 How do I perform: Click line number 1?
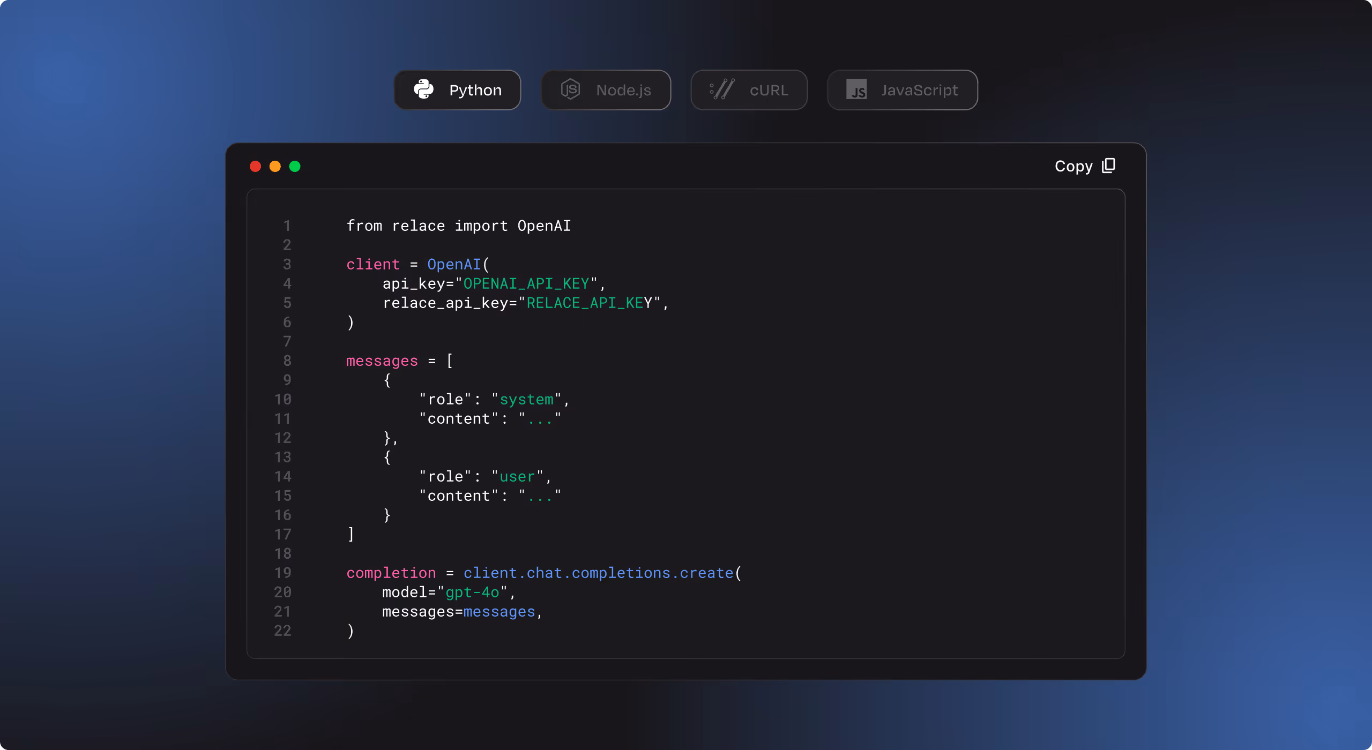pyautogui.click(x=287, y=226)
